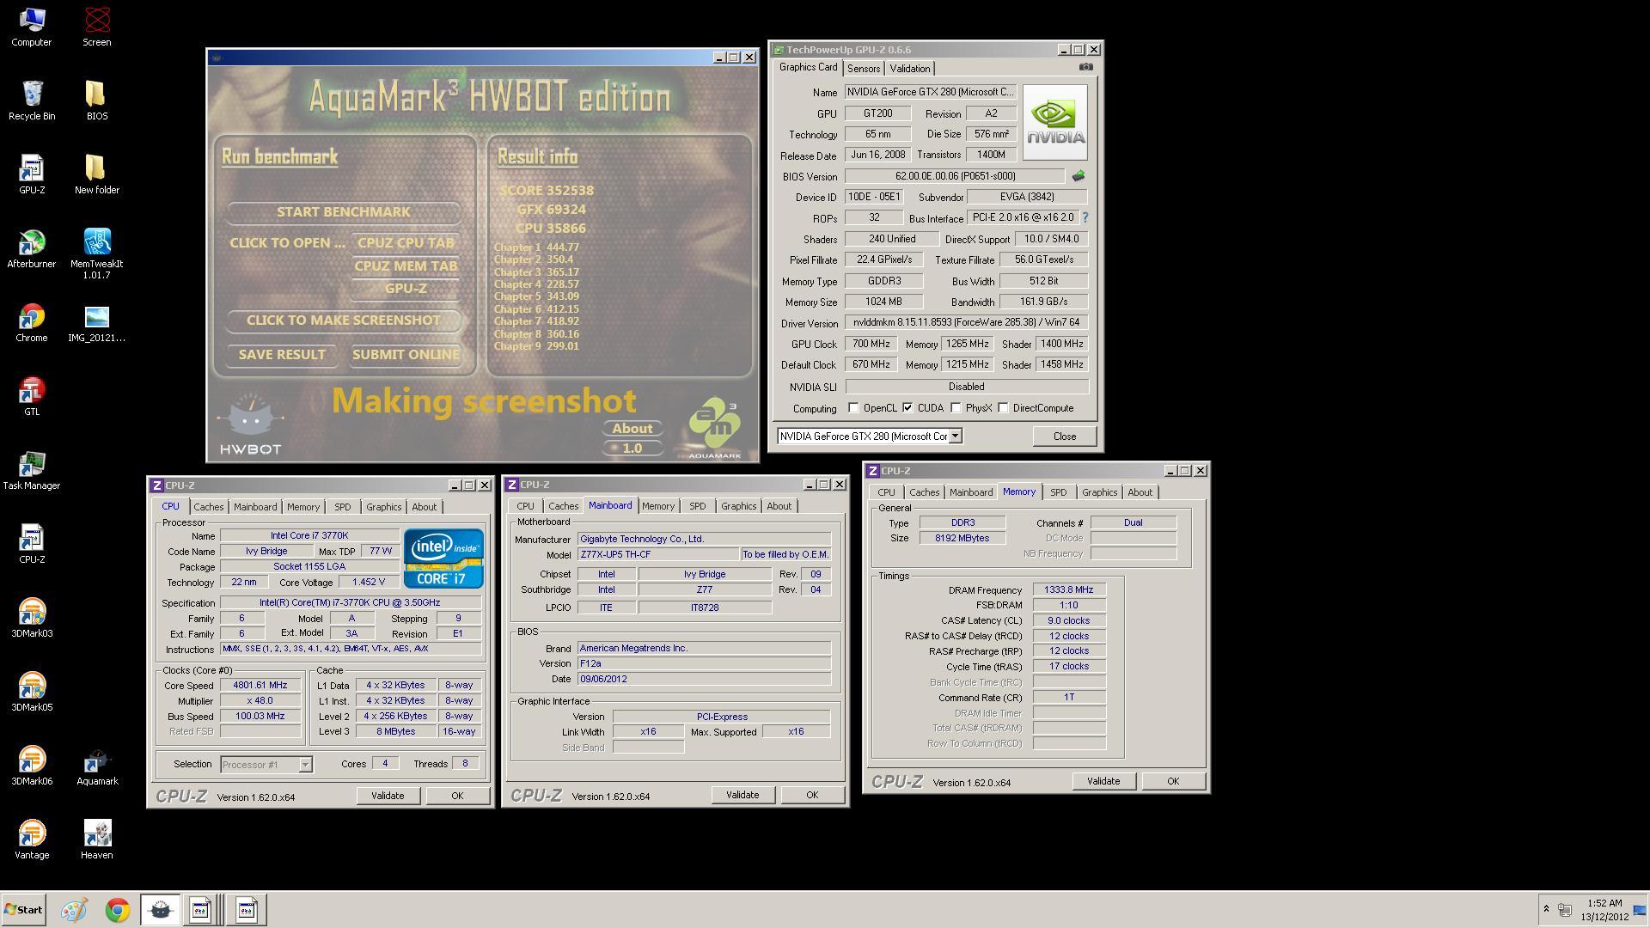
Task: Launch 3DMark03 desktop shortcut
Action: [x=31, y=618]
